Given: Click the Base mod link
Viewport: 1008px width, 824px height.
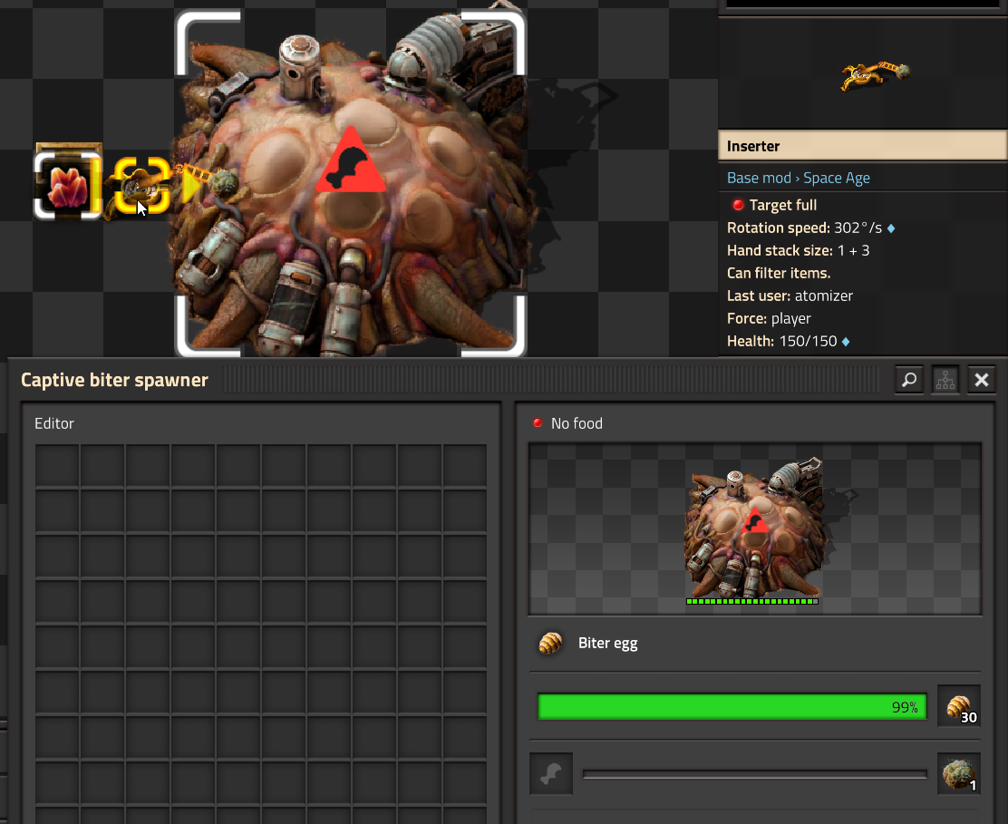Looking at the screenshot, I should (759, 178).
